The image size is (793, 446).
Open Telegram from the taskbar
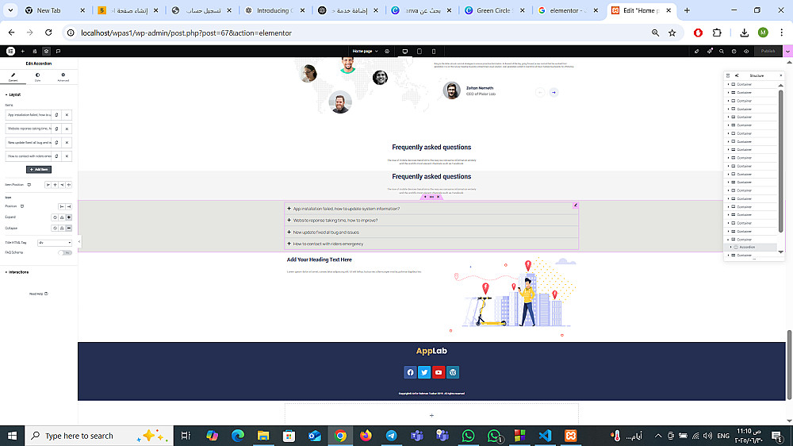click(391, 436)
